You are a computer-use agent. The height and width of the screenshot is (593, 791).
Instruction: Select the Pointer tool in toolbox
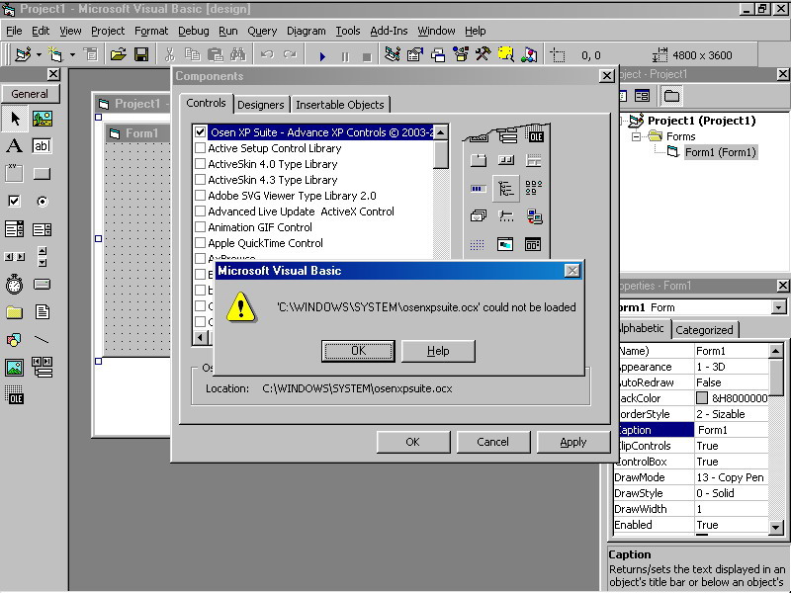tap(15, 119)
